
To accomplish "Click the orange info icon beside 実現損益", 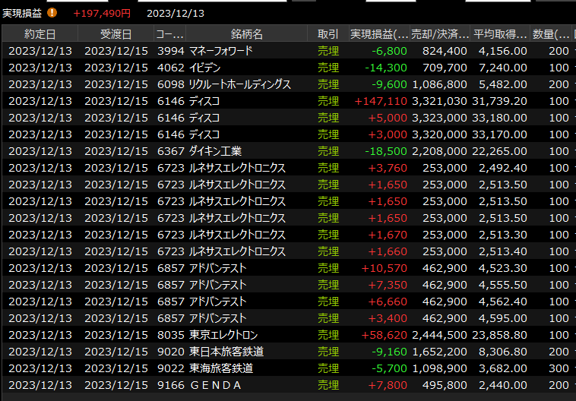I will point(52,13).
